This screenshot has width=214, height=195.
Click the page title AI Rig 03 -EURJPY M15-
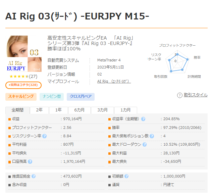pos(77,16)
